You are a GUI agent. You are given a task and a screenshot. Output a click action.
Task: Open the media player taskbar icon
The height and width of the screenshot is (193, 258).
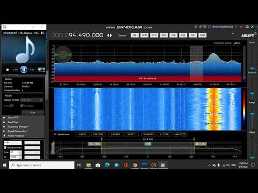coord(163,165)
